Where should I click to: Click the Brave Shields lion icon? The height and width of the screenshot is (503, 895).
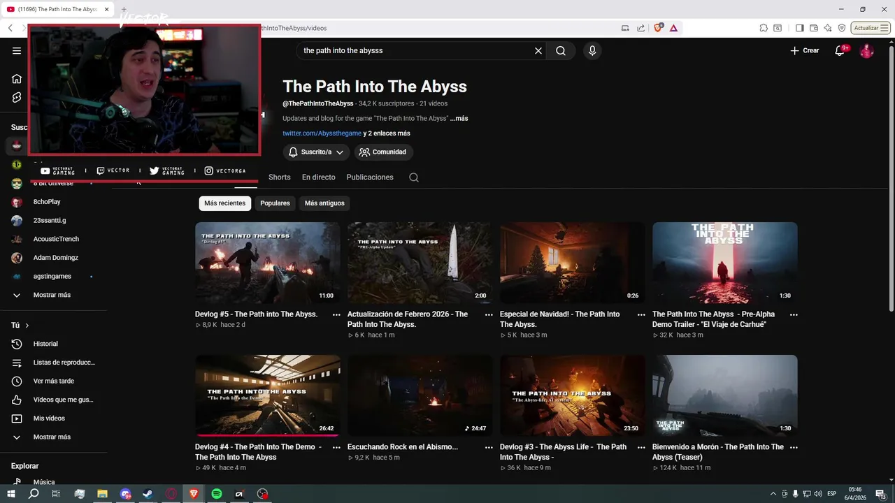coord(658,28)
